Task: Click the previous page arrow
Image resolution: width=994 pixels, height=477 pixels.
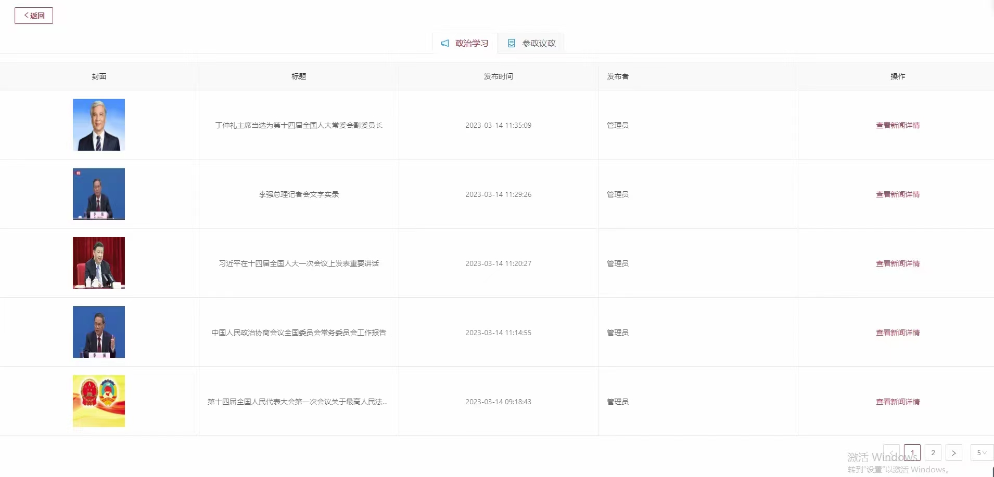Action: click(891, 453)
